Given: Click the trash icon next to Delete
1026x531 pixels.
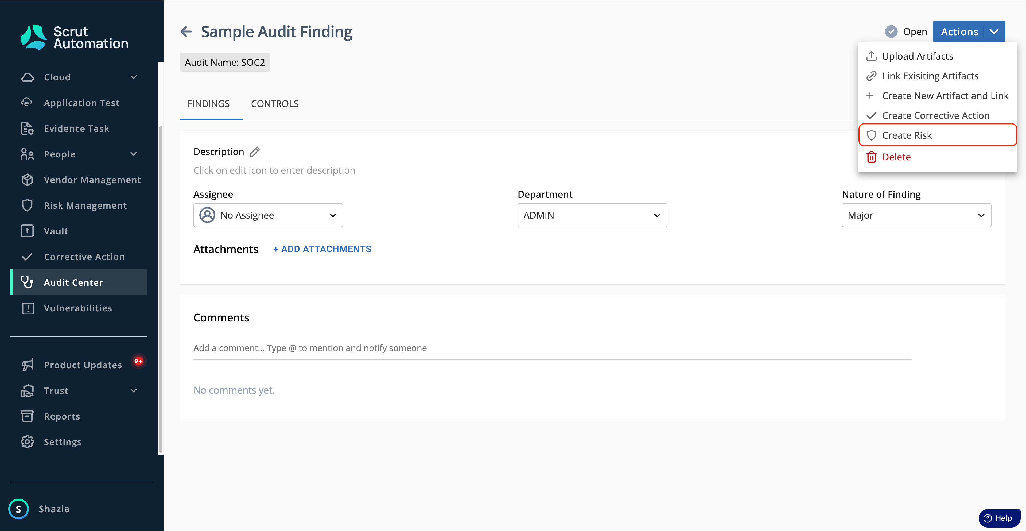Looking at the screenshot, I should (871, 157).
